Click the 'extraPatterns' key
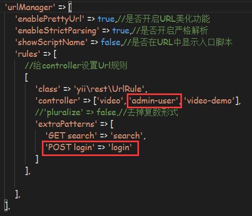The width and height of the screenshot is (252, 216). tap(66, 124)
